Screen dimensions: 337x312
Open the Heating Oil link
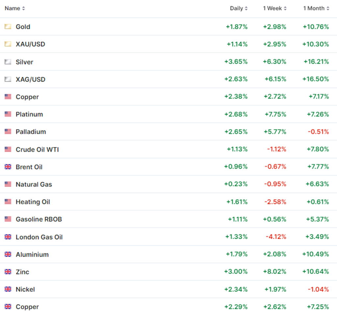(33, 202)
